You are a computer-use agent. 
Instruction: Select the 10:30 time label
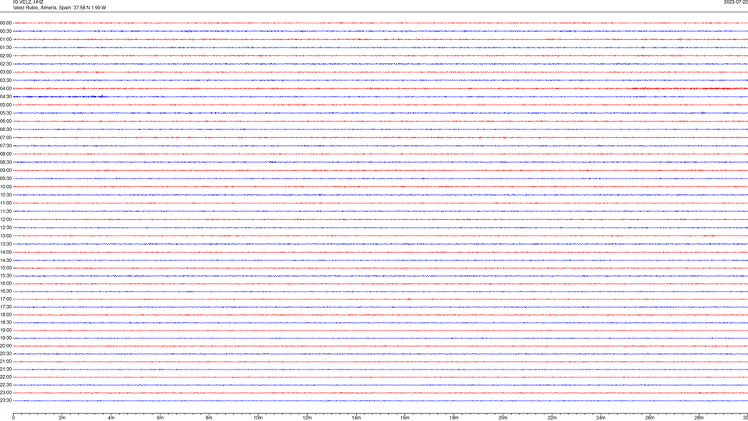(5, 195)
